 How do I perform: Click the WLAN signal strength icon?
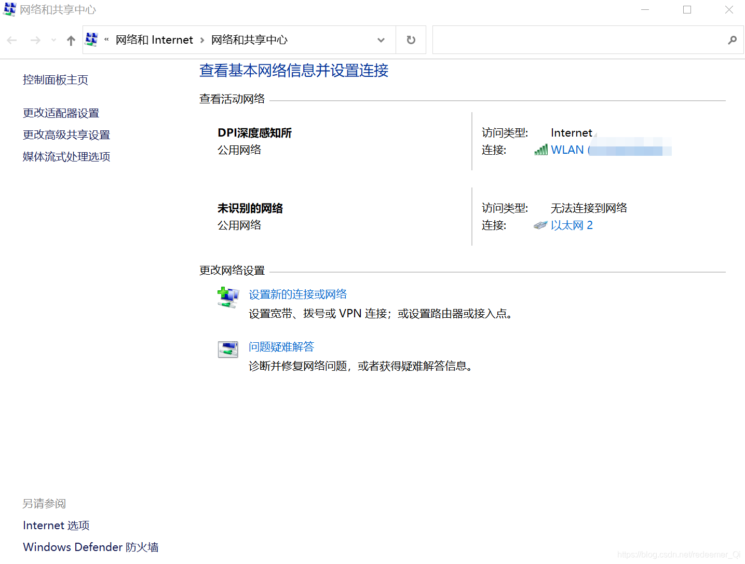541,150
